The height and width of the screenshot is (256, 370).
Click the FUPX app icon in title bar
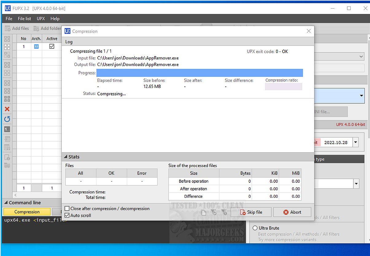coord(8,8)
